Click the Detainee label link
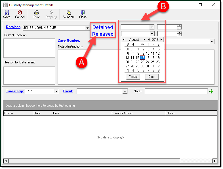 pos(13,27)
